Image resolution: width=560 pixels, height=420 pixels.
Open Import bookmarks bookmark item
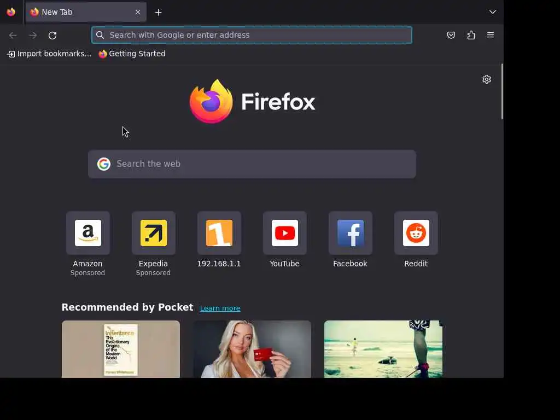(x=49, y=54)
